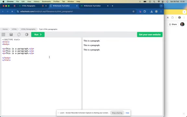Bookmark this page with the star icon
Viewport: 187px width, 117px height.
(133, 11)
